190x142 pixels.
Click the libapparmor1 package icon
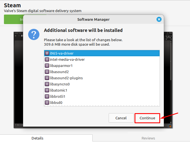[47, 66]
